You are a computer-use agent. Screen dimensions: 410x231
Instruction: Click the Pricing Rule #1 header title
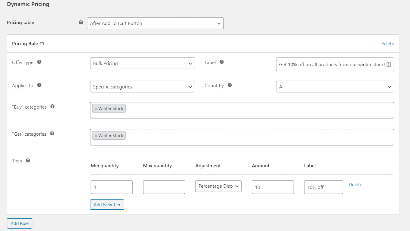point(28,44)
